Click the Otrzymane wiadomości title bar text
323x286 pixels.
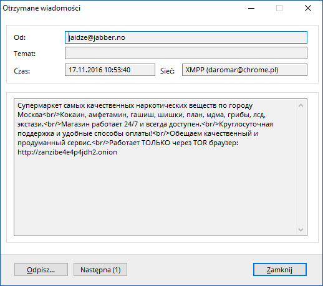(42, 8)
